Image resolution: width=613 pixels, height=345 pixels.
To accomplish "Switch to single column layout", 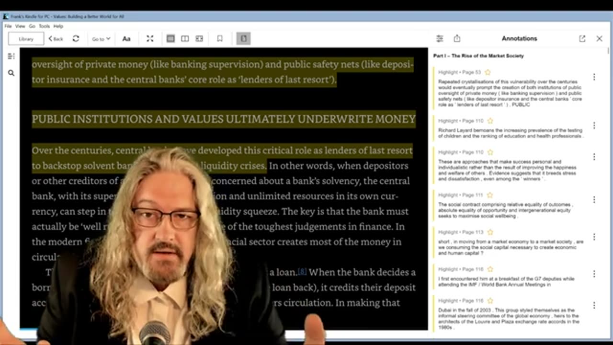I will 170,39.
